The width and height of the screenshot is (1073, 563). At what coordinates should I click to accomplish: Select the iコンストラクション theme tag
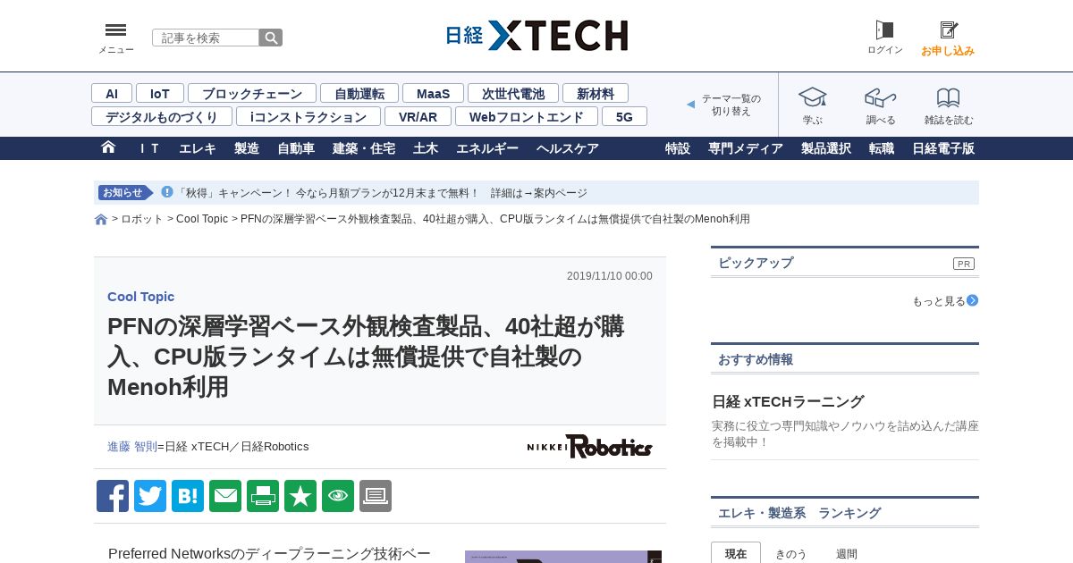[308, 116]
